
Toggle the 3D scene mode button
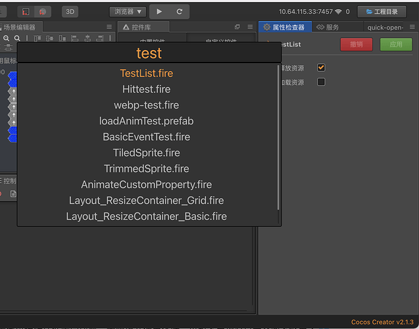pos(69,11)
